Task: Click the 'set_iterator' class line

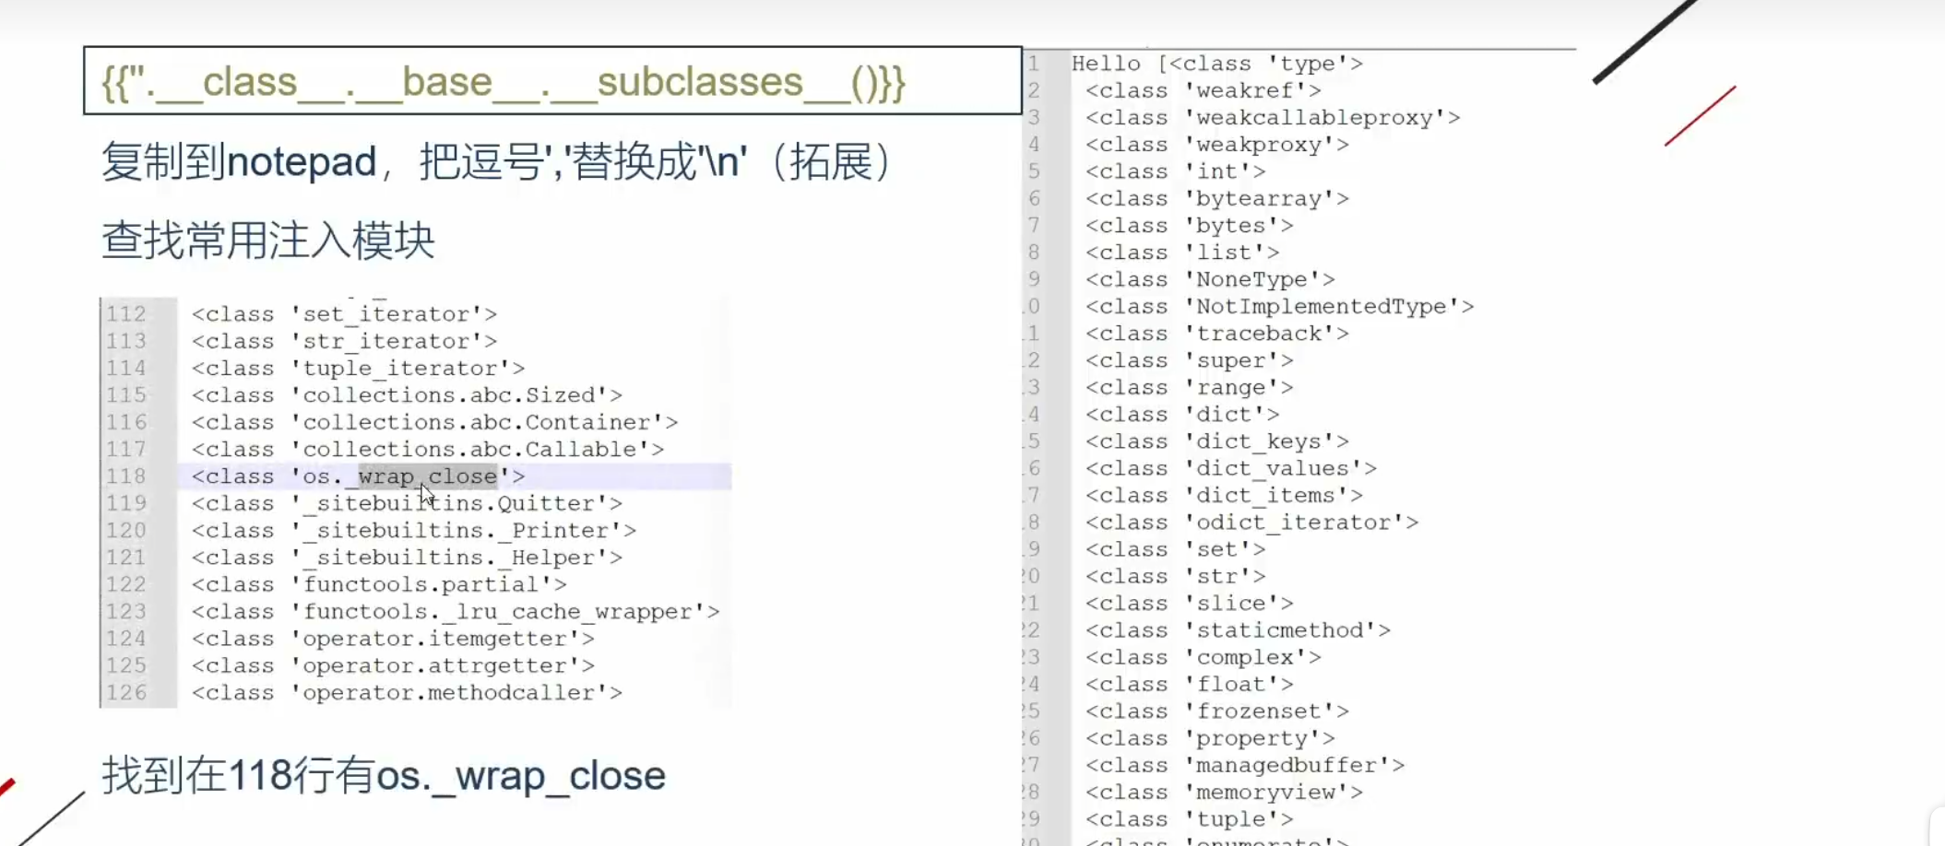Action: tap(344, 314)
